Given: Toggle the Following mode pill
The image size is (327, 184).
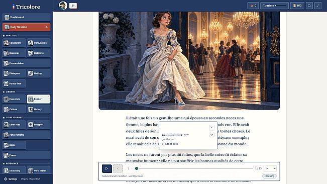Looking at the screenshot, I should [269, 176].
